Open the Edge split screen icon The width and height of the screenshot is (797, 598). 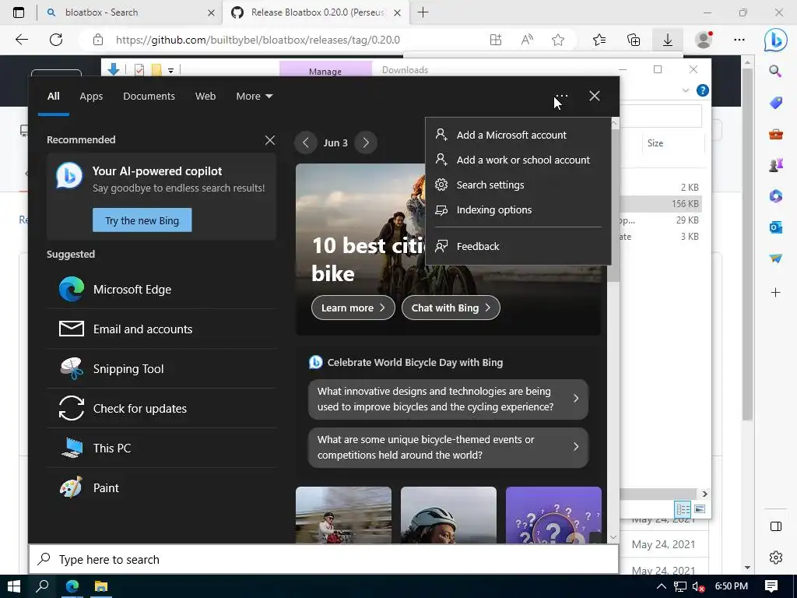[x=496, y=40]
